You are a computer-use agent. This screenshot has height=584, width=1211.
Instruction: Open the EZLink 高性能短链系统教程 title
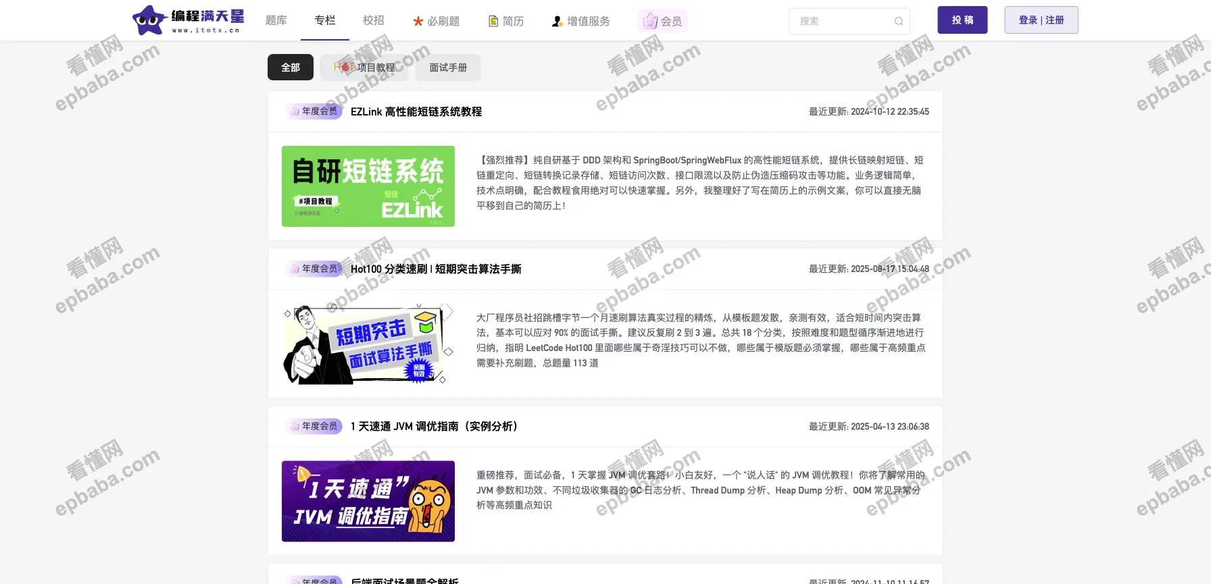pyautogui.click(x=416, y=111)
